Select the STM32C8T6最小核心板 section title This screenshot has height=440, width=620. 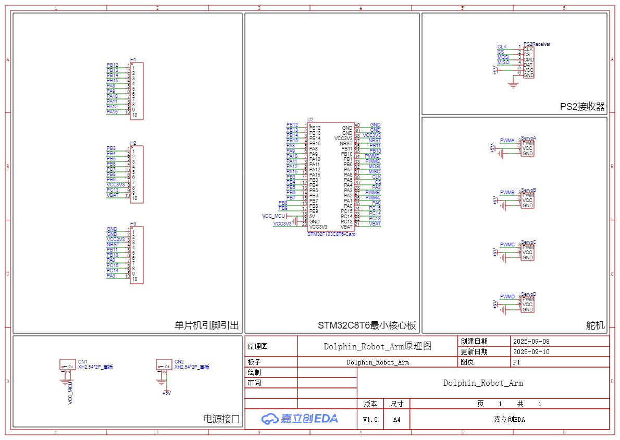(367, 325)
